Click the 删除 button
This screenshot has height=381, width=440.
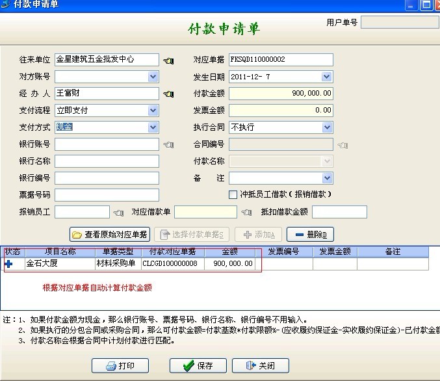(x=310, y=235)
